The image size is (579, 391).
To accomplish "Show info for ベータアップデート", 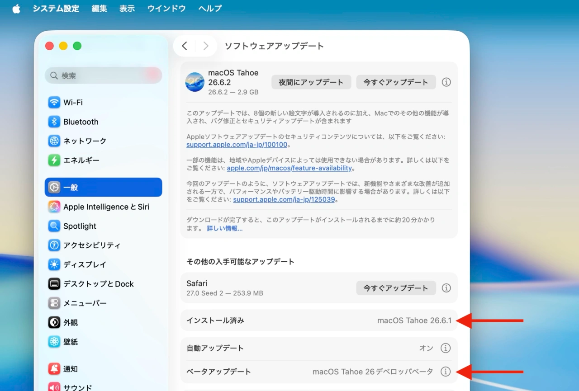I will click(446, 372).
